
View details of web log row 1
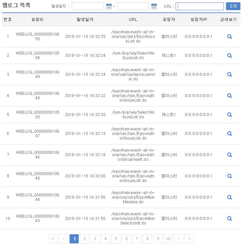click(229, 37)
